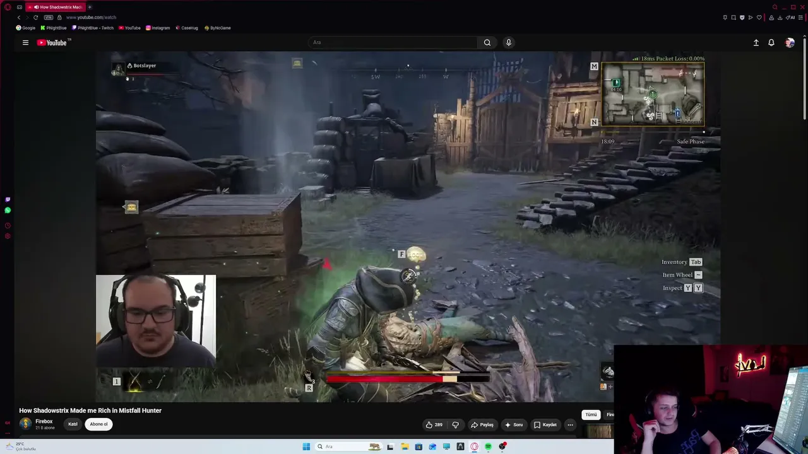Open the Windows Start menu
The height and width of the screenshot is (454, 808).
click(x=306, y=446)
